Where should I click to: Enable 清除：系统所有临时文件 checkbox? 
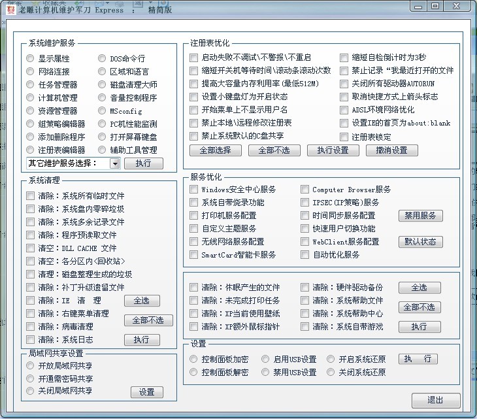point(31,196)
